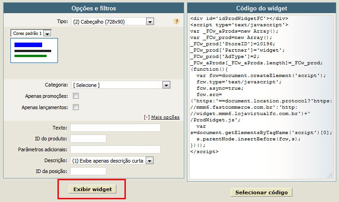Screen dimensions: 339x202
Task: Click the closing </script> tag line
Action: pyautogui.click(x=204, y=152)
